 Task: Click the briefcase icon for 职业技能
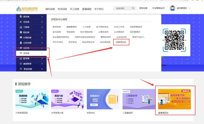[x=21, y=69]
